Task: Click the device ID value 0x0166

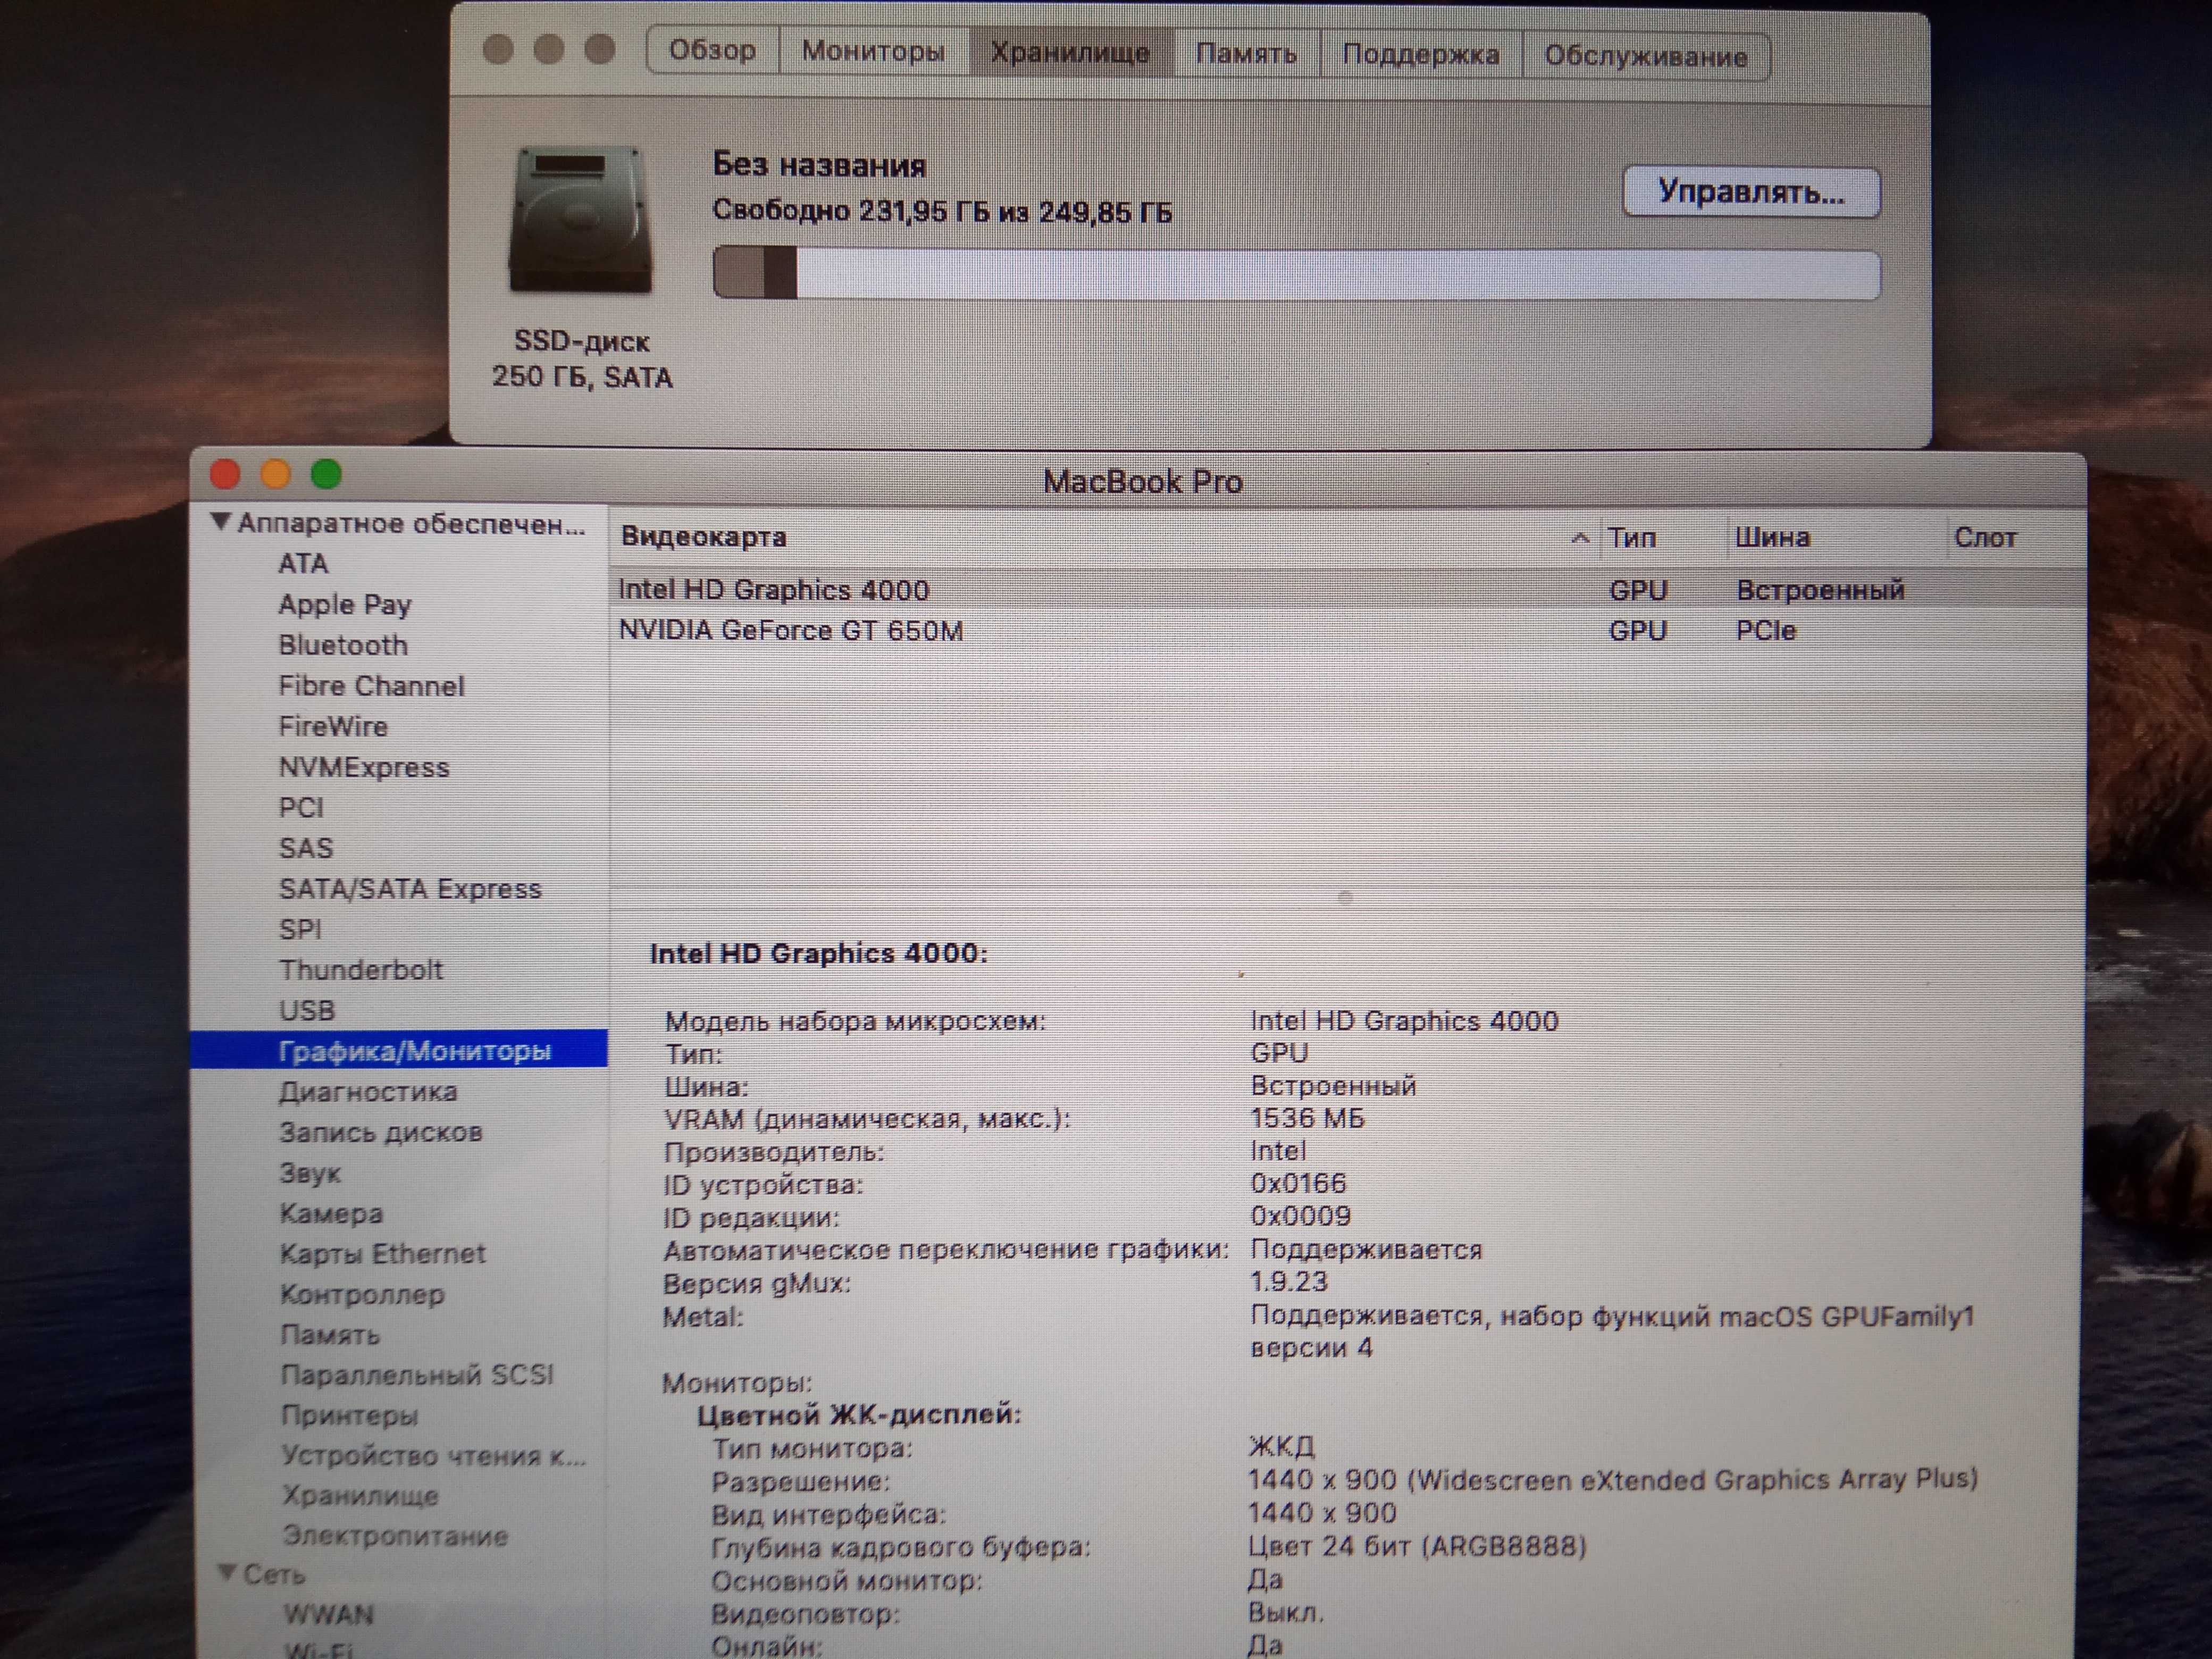Action: point(1298,1183)
